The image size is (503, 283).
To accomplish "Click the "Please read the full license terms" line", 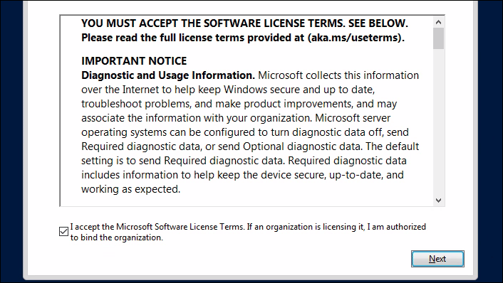I will (x=243, y=38).
